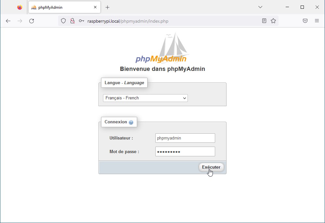This screenshot has width=325, height=223.
Task: Click the forward navigation arrow
Action: point(20,21)
